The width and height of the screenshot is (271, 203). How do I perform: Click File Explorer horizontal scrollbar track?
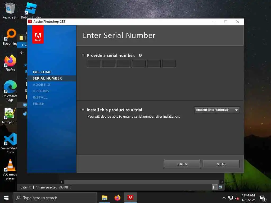point(142,182)
